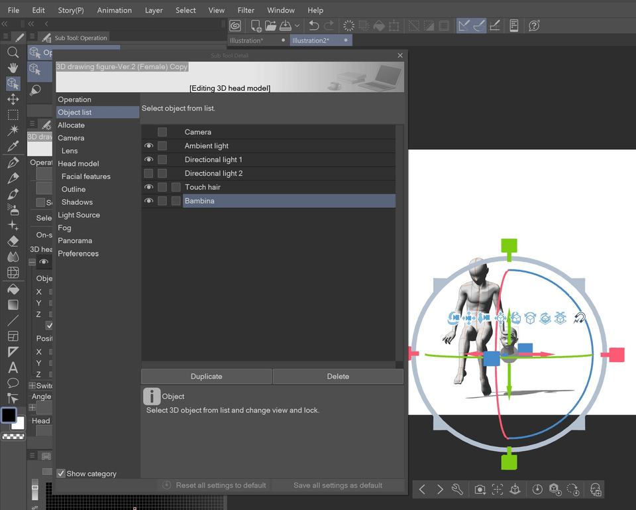Toggle lock checkbox for Ambient light
Screen dimensions: 636x510
pyautogui.click(x=162, y=146)
